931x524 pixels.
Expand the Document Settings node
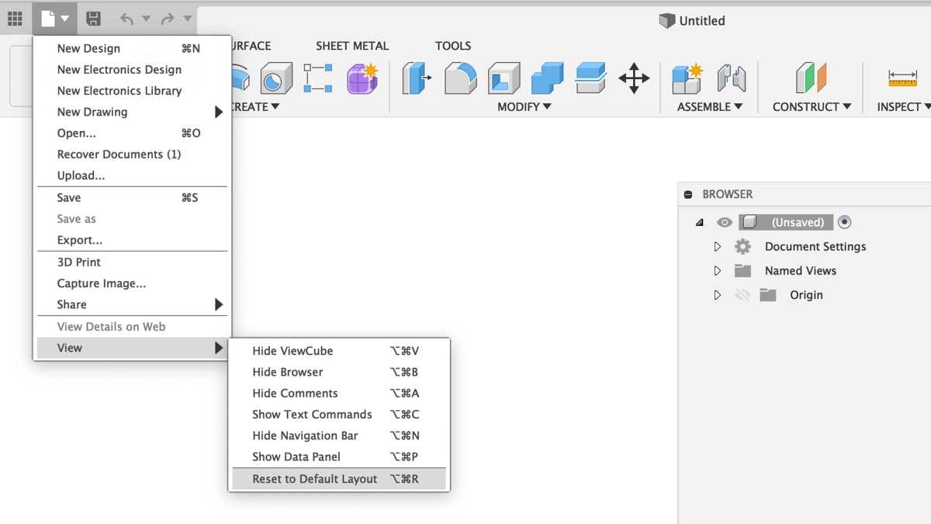718,247
